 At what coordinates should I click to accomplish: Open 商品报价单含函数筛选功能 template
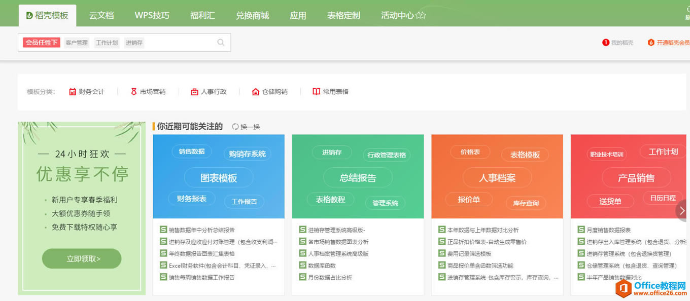[x=480, y=265]
